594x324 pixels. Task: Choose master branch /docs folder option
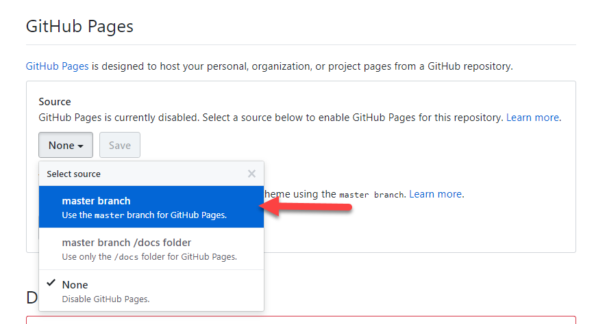(151, 249)
